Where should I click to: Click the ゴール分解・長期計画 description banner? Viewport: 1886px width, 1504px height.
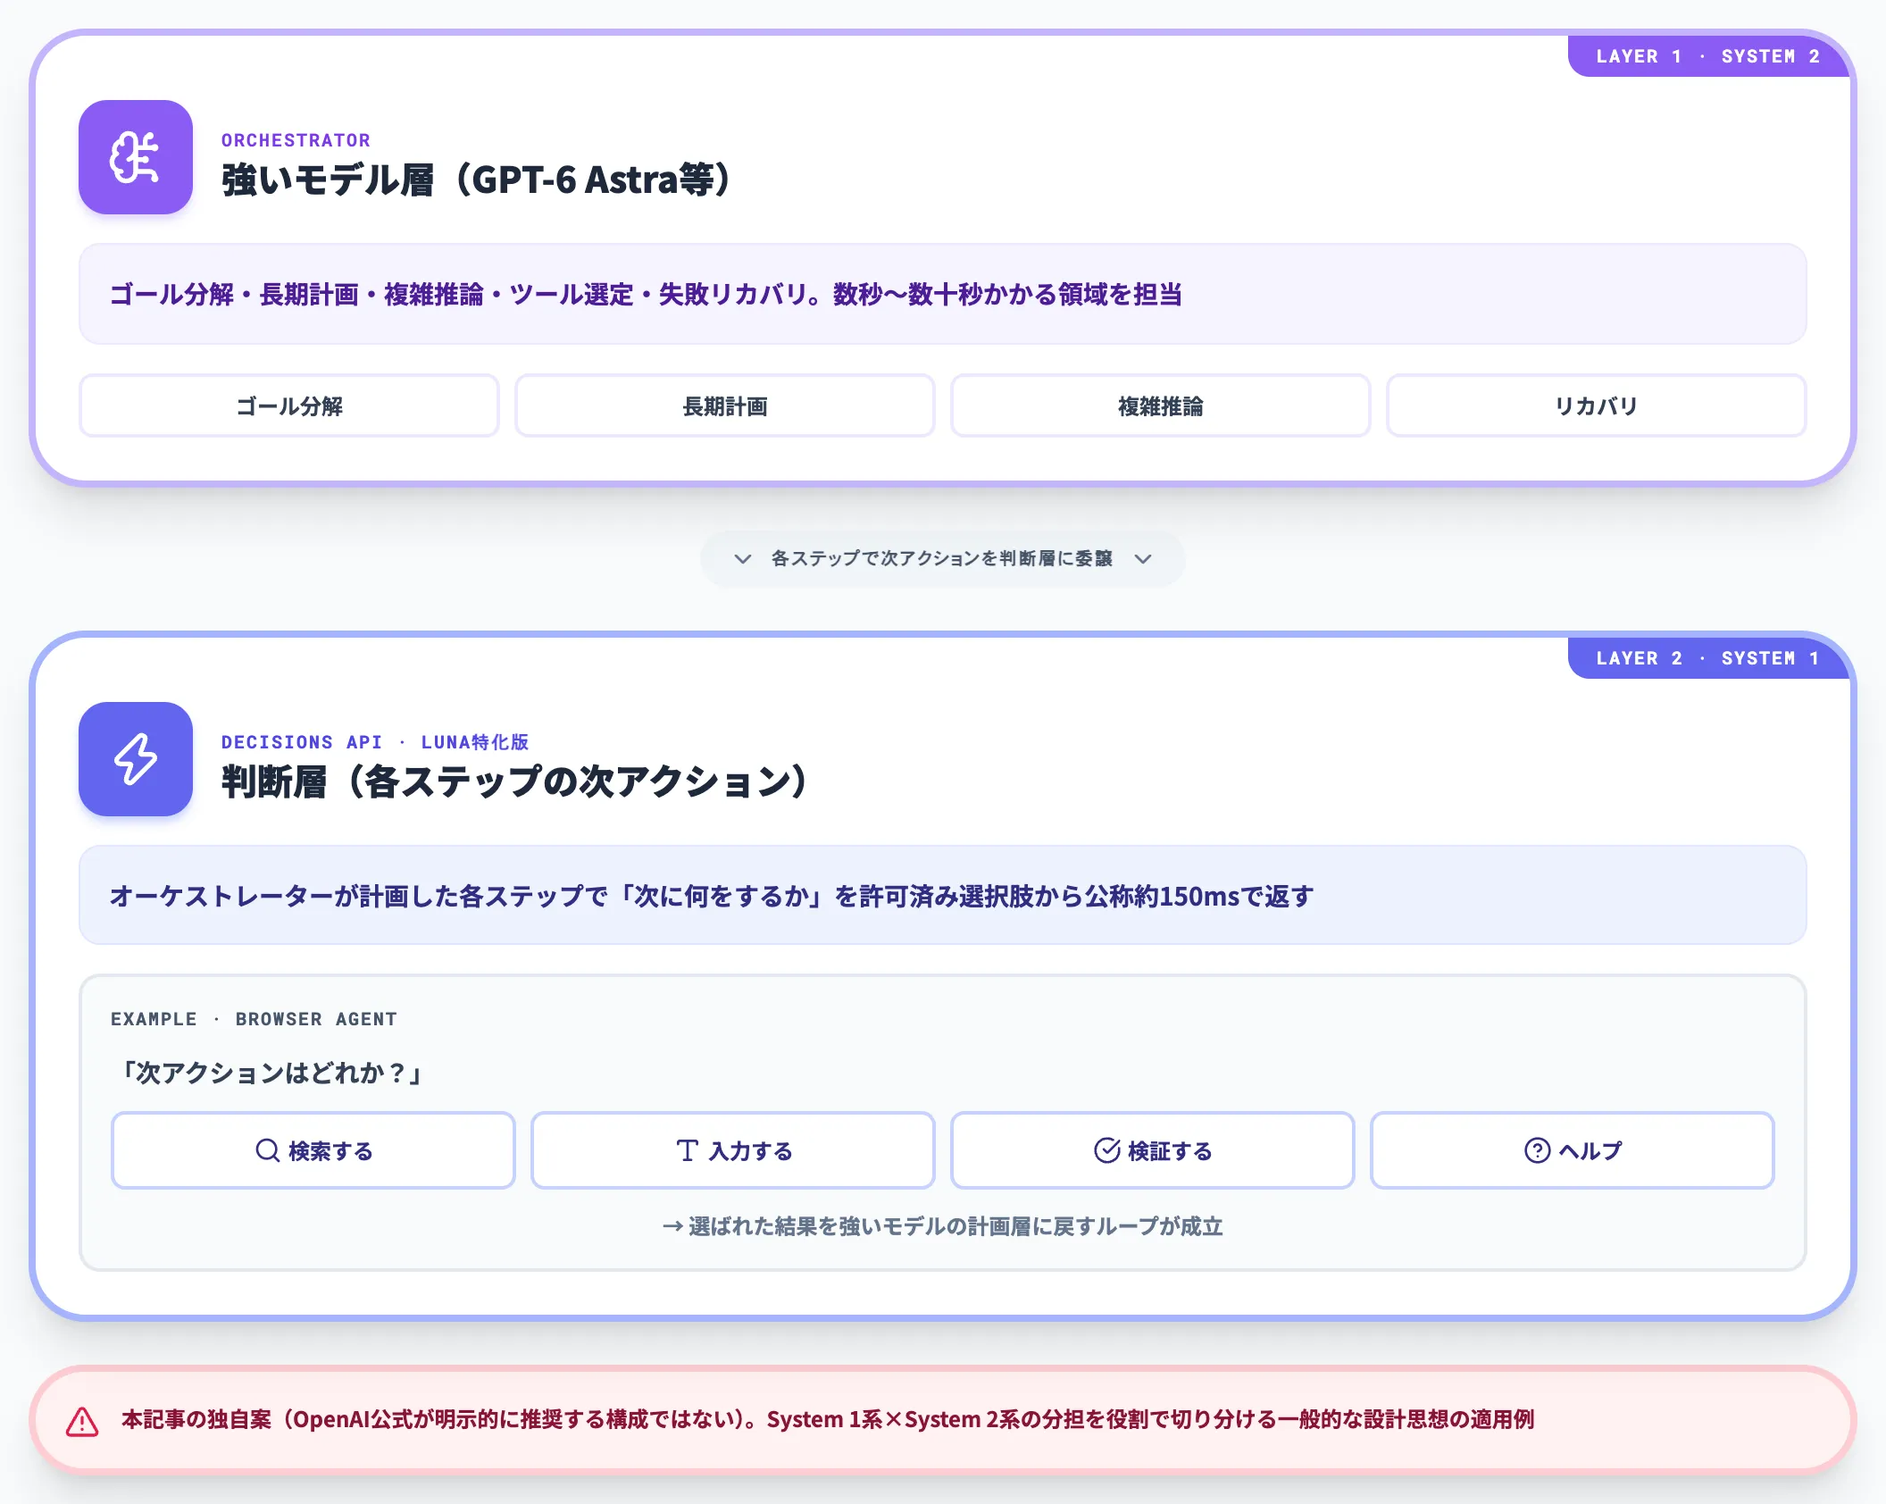[943, 294]
